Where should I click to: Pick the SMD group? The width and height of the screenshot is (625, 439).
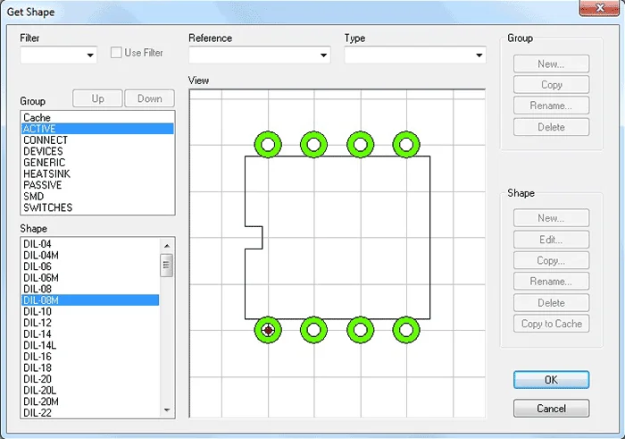tap(97, 197)
